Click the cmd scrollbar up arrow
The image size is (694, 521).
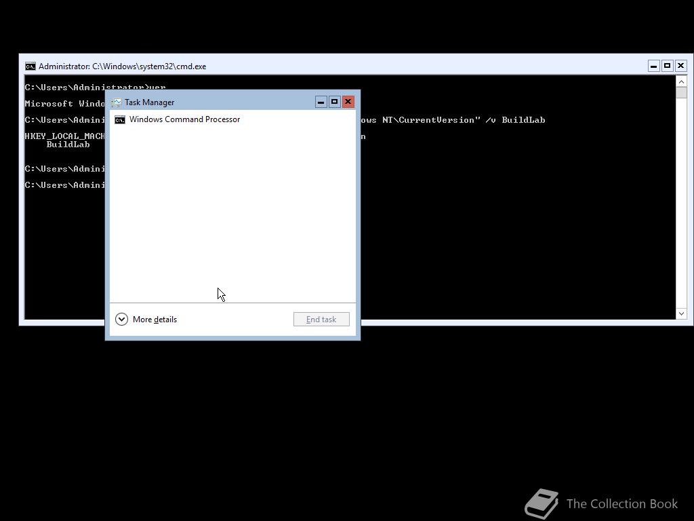pyautogui.click(x=681, y=81)
